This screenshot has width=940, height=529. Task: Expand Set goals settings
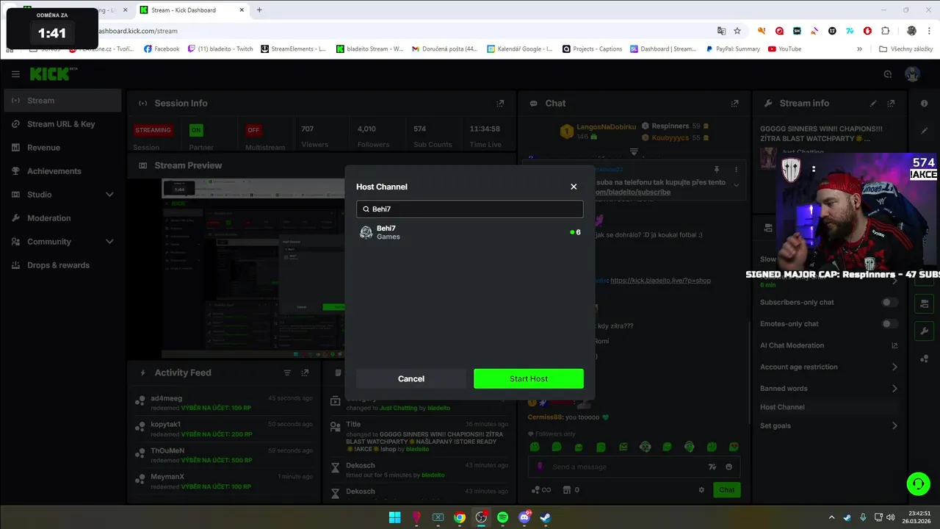[894, 425]
